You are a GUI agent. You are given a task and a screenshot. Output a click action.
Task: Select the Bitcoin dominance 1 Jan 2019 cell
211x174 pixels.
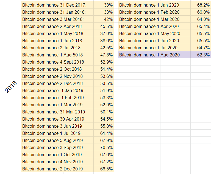point(57,90)
